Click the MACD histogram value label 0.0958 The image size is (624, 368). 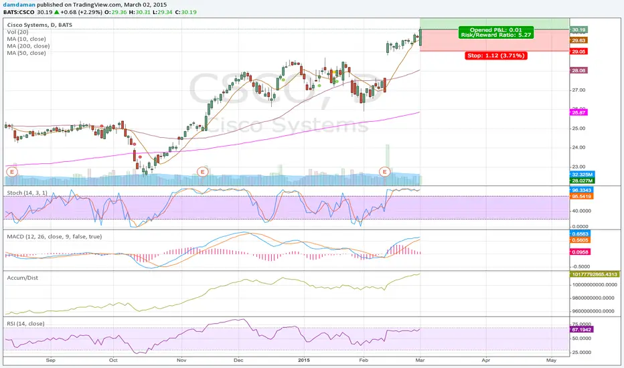580,252
